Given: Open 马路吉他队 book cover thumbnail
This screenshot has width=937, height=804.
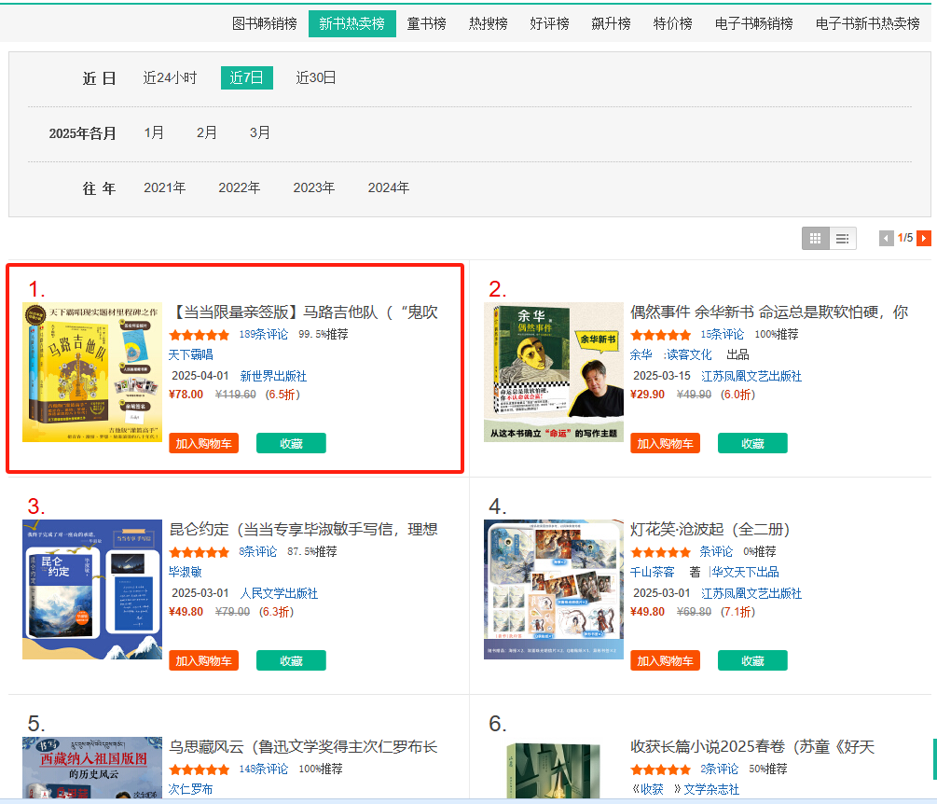Looking at the screenshot, I should pyautogui.click(x=92, y=372).
